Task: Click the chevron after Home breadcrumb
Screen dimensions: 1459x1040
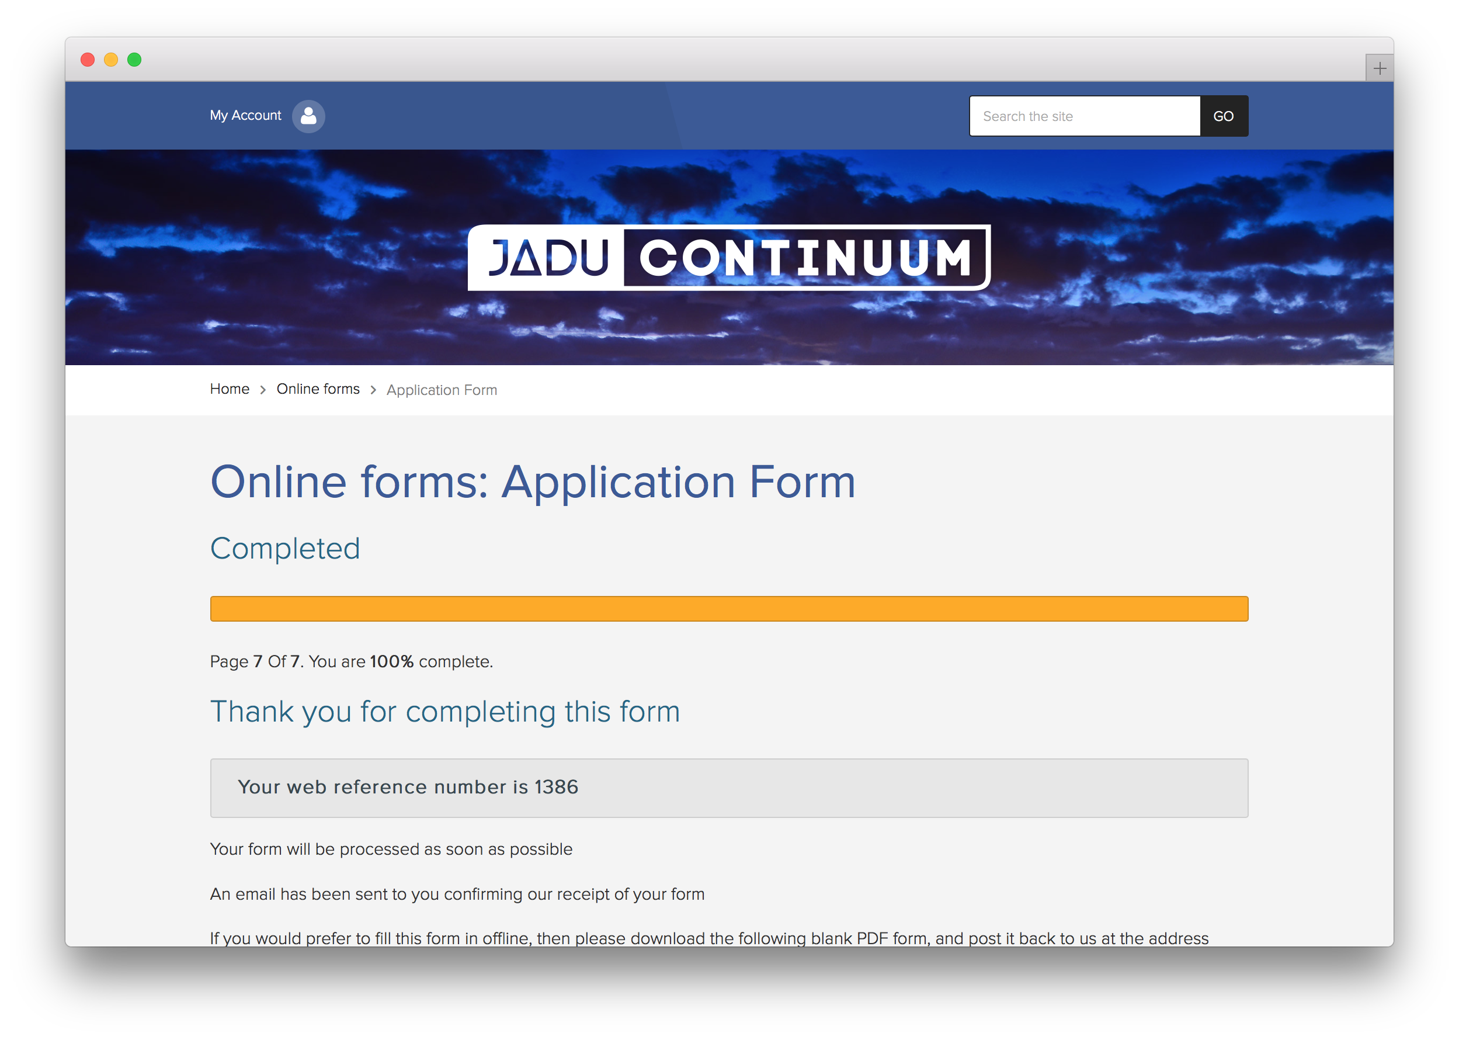Action: click(x=263, y=390)
